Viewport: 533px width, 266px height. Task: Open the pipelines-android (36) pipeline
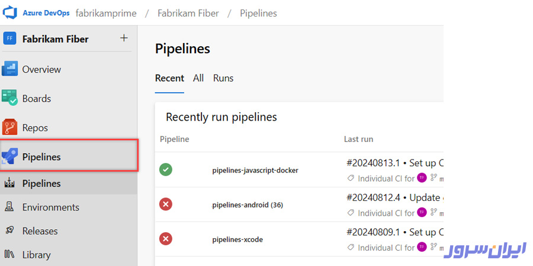248,205
